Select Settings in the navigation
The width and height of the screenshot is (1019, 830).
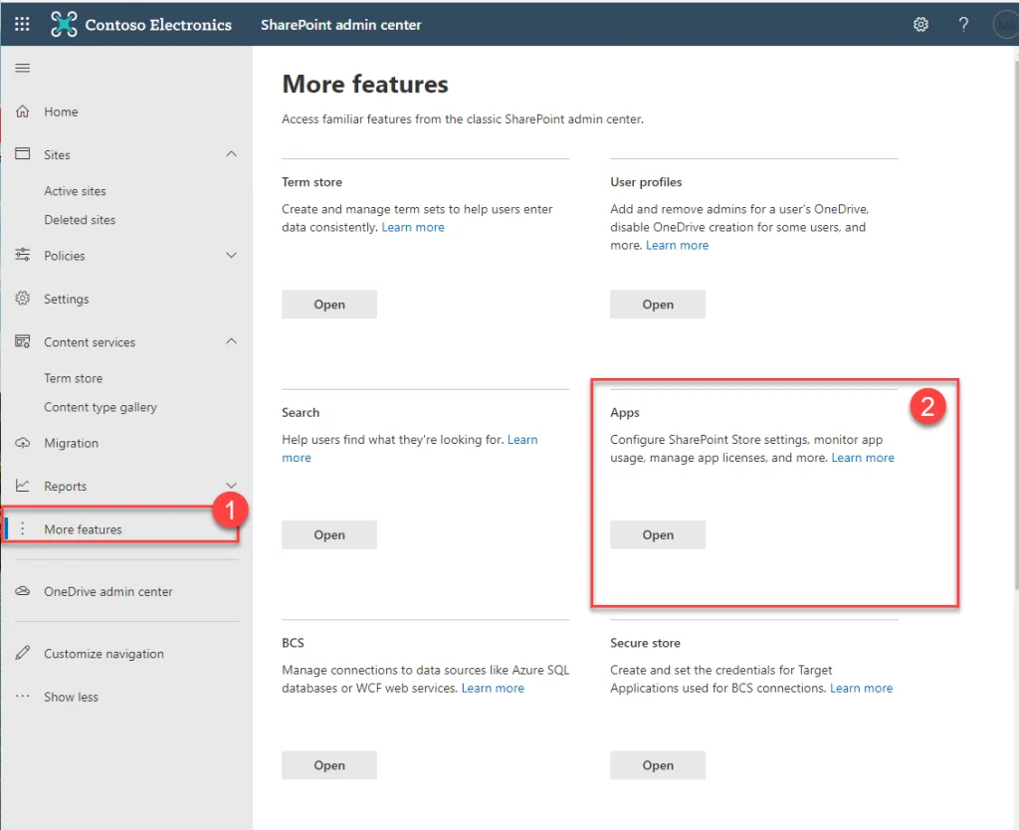(x=67, y=299)
